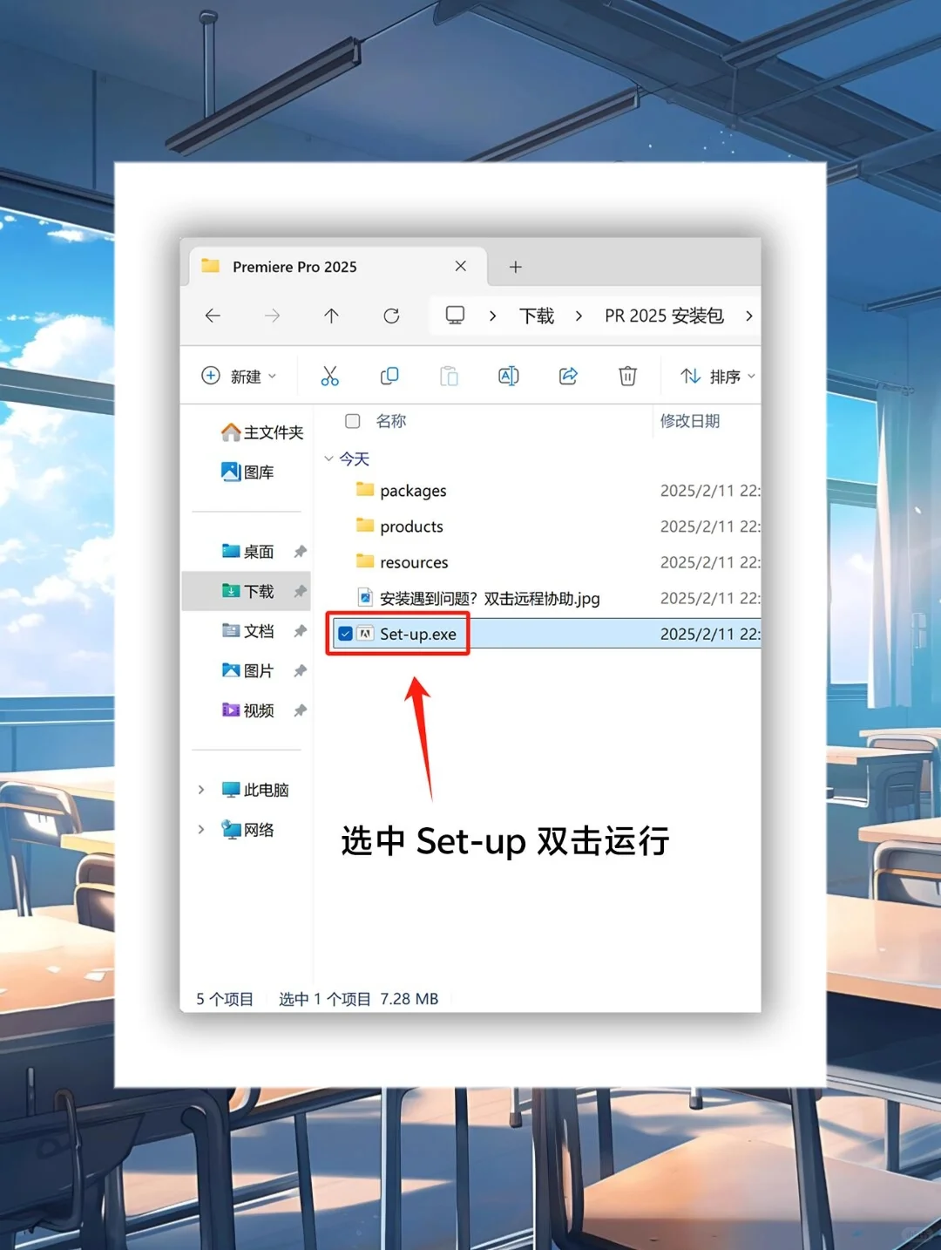The width and height of the screenshot is (941, 1250).
Task: Open 主文件夹 in sidebar
Action: pos(262,432)
